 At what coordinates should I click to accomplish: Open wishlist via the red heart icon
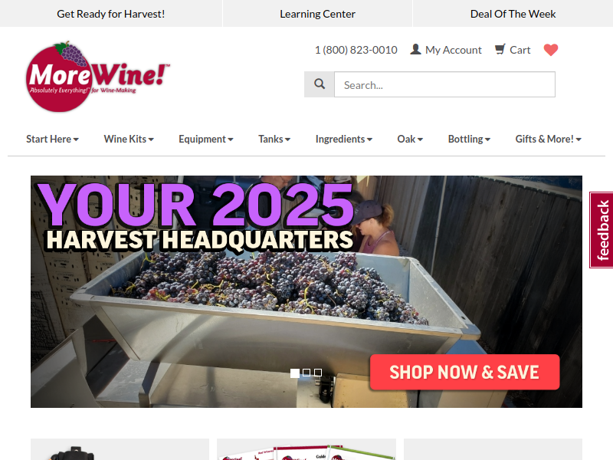tap(551, 50)
